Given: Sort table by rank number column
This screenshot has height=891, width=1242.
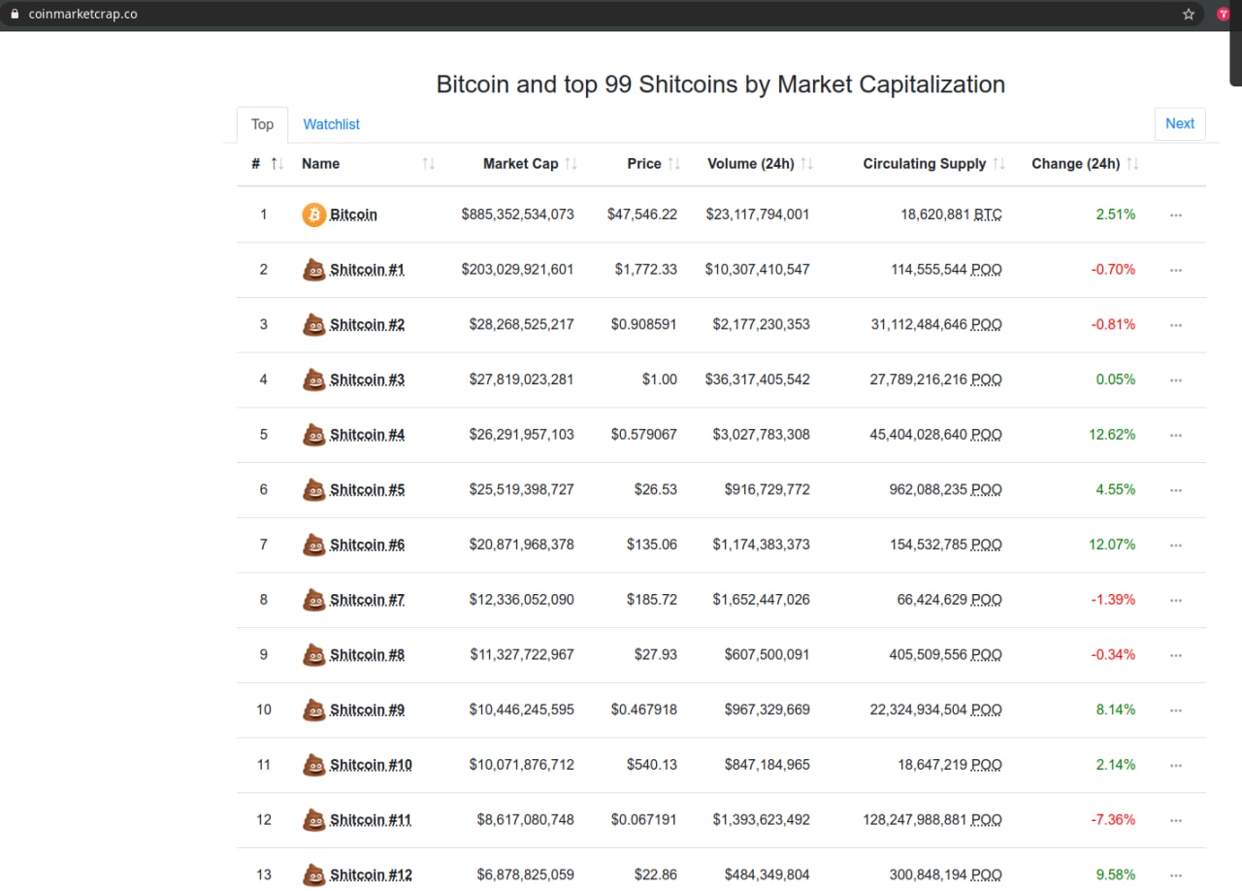Looking at the screenshot, I should (267, 164).
